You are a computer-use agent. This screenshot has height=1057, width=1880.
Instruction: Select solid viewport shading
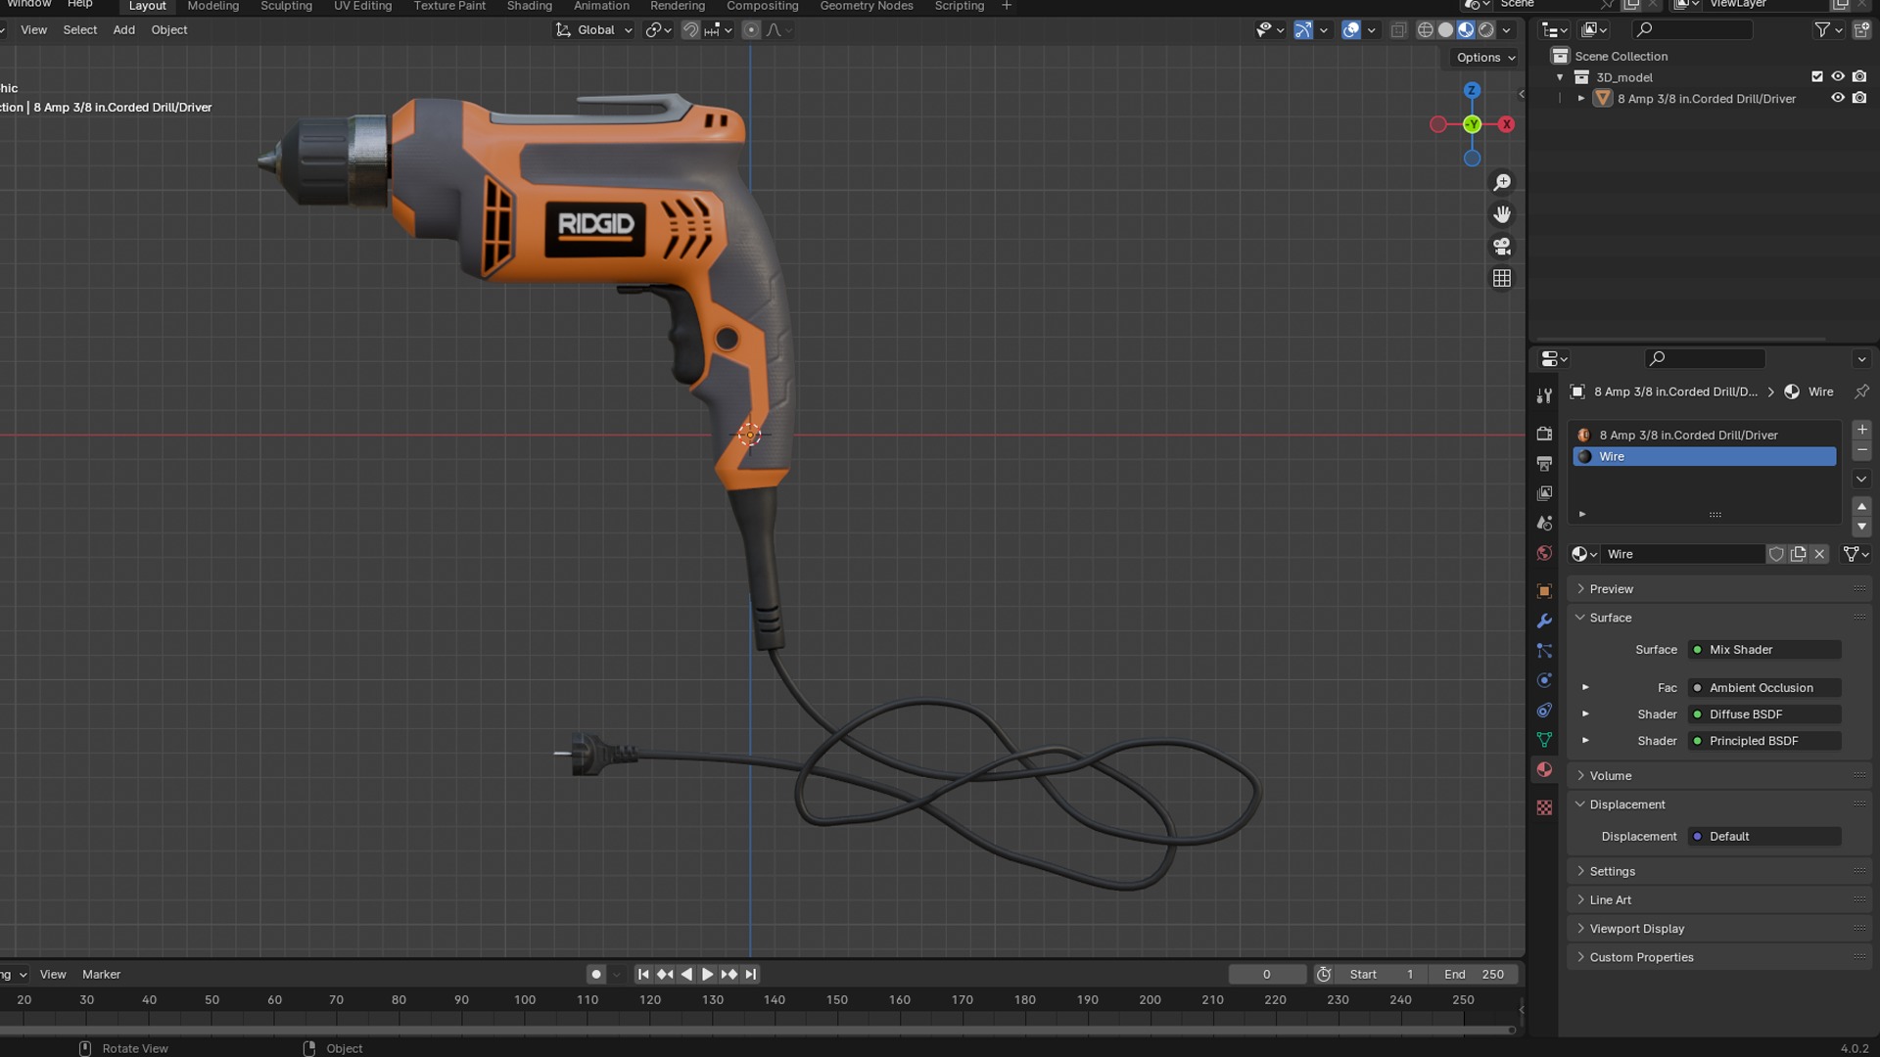[1445, 30]
